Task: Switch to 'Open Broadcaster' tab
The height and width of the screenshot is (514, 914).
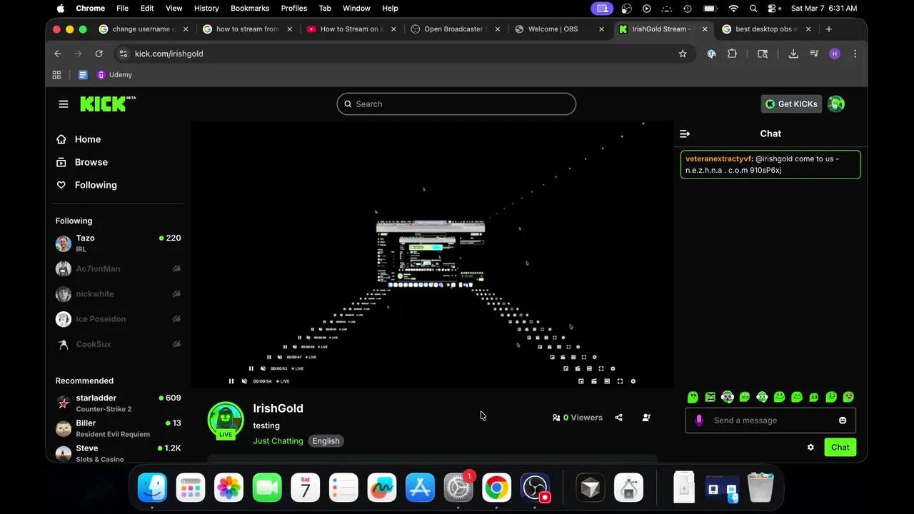Action: [456, 29]
